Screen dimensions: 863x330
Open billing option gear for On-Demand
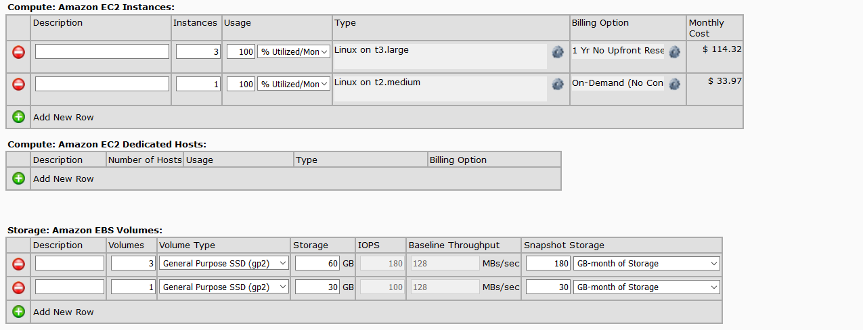(x=674, y=84)
